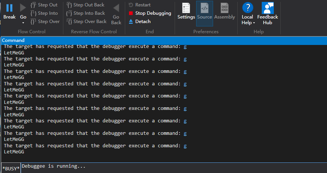Screen dimensions: 327x173
Task: Click the Step Into braces icon
Action: coord(33,13)
